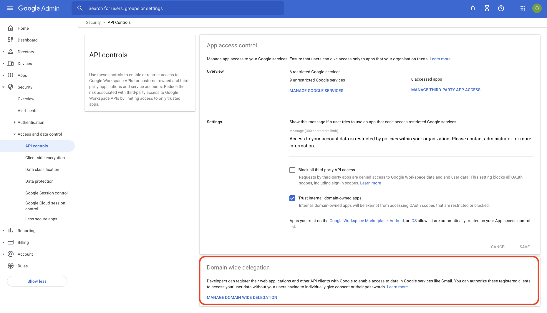The height and width of the screenshot is (313, 547).
Task: Click Learn more in Domain wide delegation
Action: click(x=397, y=287)
